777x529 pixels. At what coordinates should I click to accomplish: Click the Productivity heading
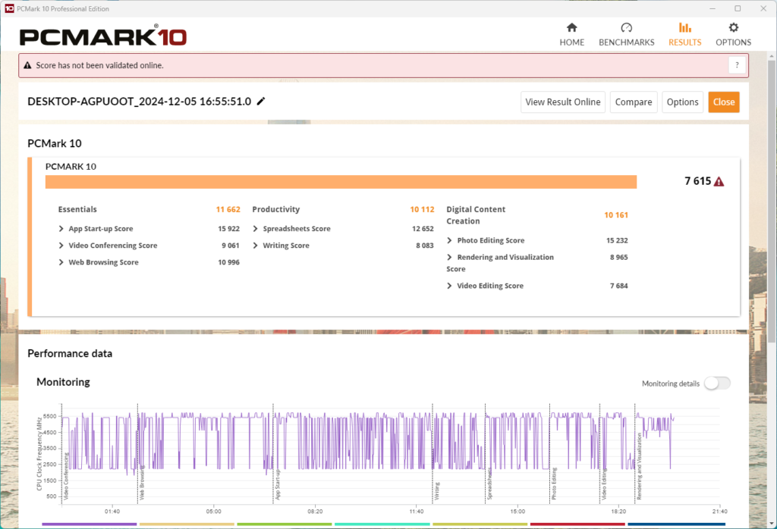coord(276,209)
